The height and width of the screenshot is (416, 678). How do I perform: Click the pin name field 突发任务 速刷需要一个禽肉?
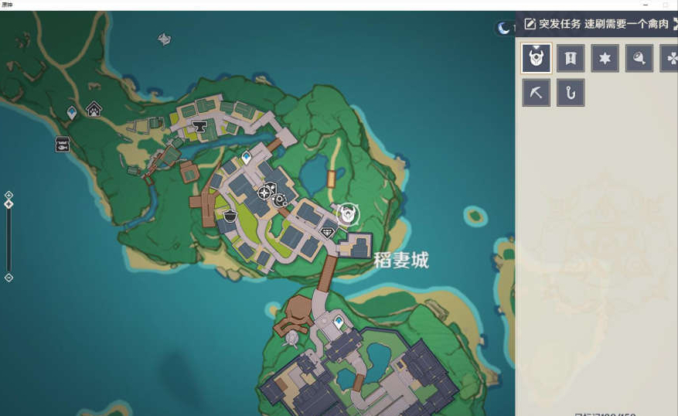pyautogui.click(x=604, y=24)
